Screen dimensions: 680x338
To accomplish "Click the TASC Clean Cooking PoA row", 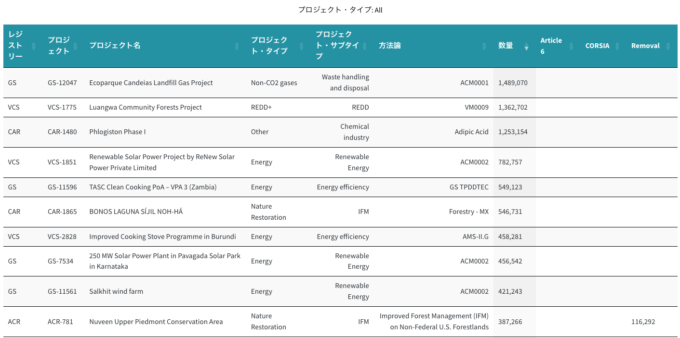I will pos(153,187).
